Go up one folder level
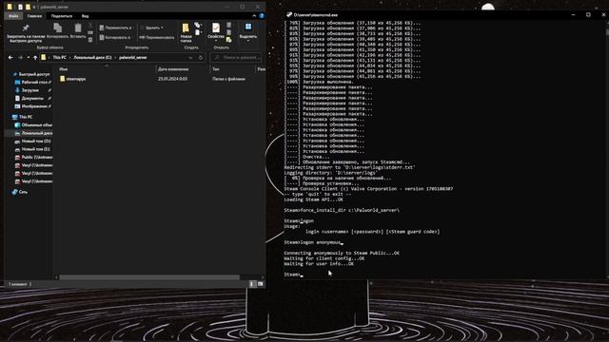 tap(35, 57)
